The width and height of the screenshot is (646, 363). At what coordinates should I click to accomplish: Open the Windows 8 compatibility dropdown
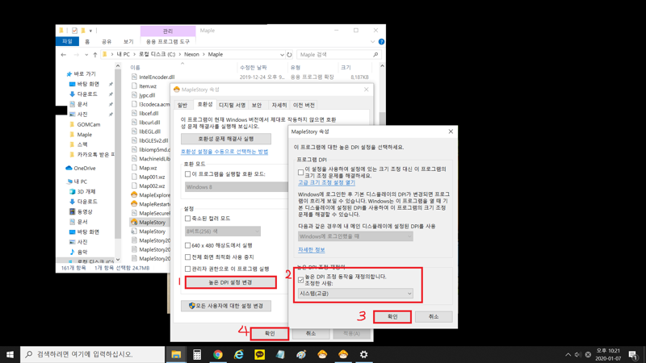click(x=236, y=187)
